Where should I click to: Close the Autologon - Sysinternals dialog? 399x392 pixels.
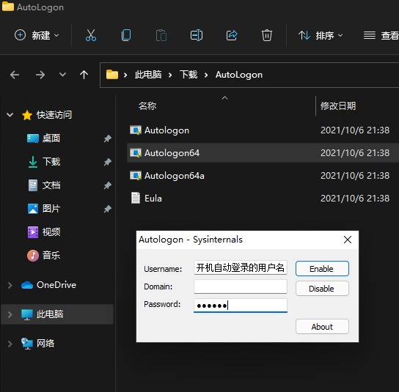(x=348, y=240)
